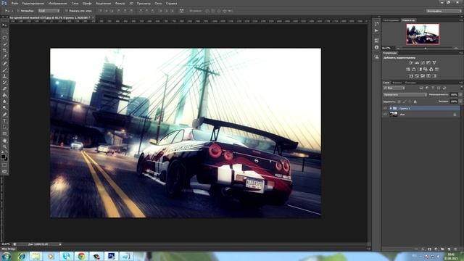Add an Invert adjustment

click(411, 75)
